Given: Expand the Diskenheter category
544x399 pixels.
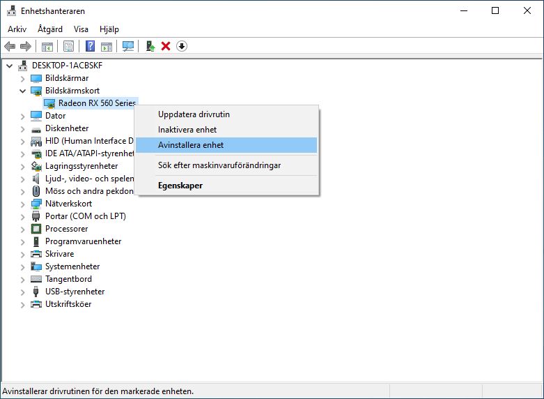Looking at the screenshot, I should (x=22, y=129).
